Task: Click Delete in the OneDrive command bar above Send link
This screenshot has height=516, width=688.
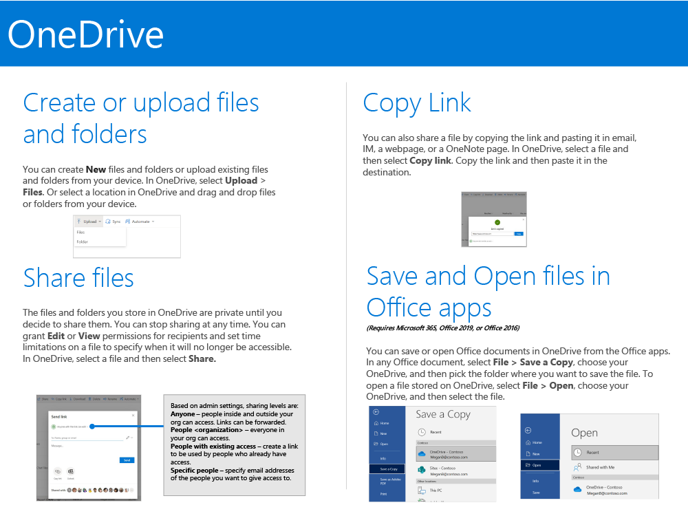Action: (x=94, y=399)
